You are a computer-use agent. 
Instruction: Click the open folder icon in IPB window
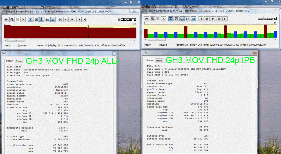(146, 19)
